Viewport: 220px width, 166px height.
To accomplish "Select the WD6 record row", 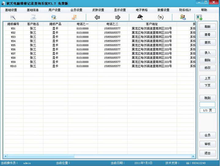I will (x=99, y=50).
